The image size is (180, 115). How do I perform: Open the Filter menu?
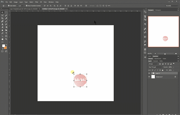tap(37, 2)
